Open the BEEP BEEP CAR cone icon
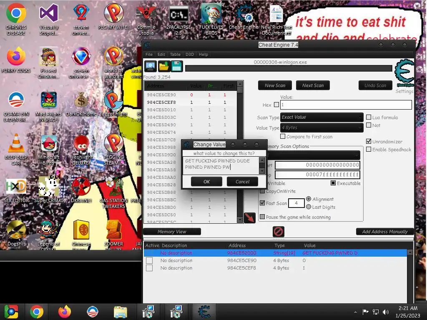 point(16,150)
